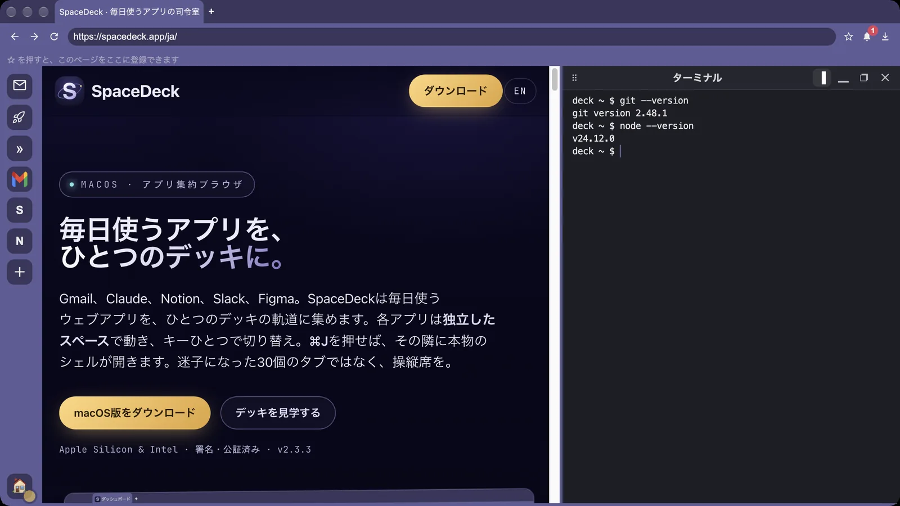Open the mail icon in the sidebar
The height and width of the screenshot is (506, 900).
point(20,85)
